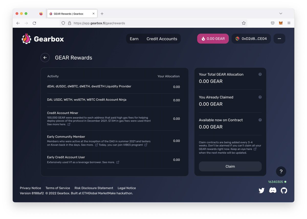
Task: Click the Early Credit Account User title
Action: click(66, 157)
